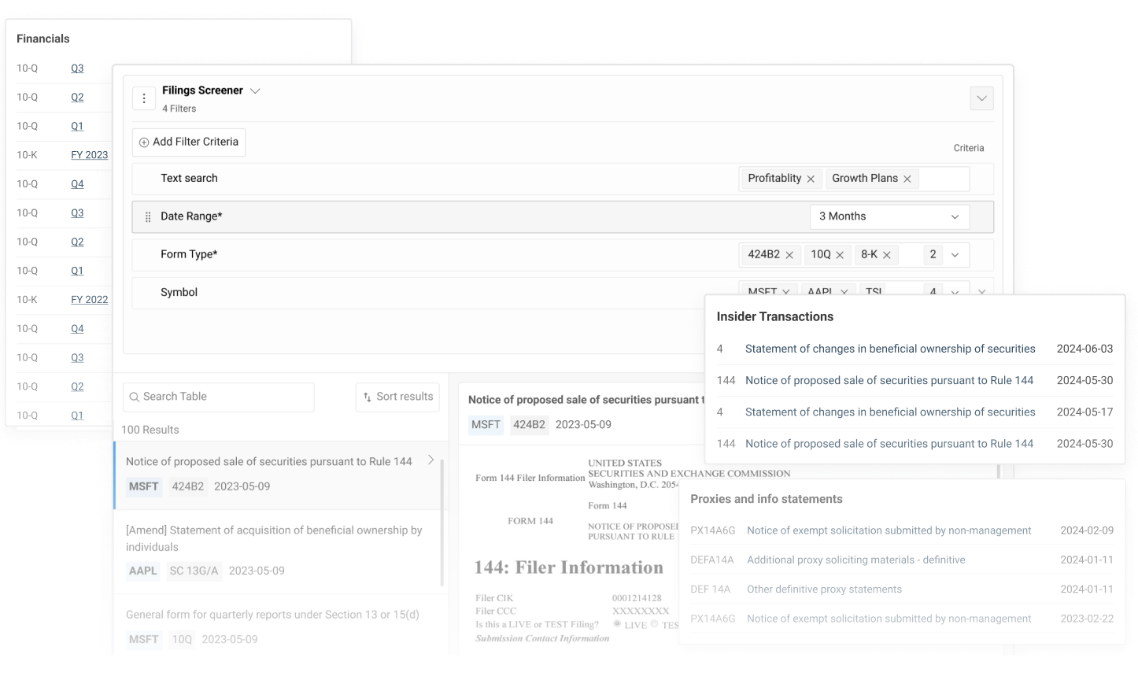Select the LIVE radio in Form 144 viewer

617,623
